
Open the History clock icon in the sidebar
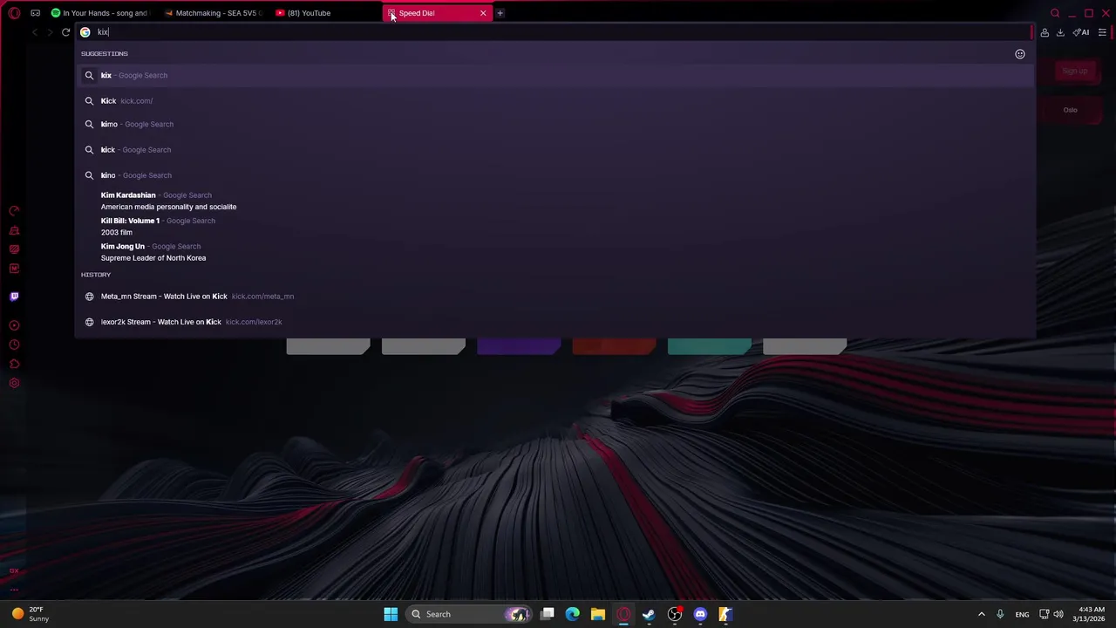coord(14,345)
